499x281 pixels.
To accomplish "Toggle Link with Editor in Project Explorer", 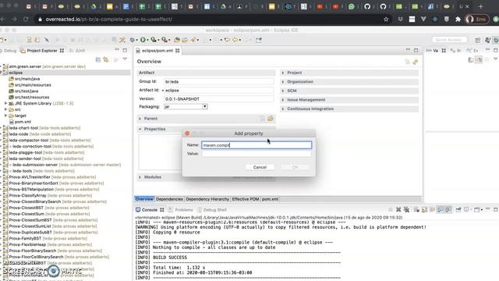I will 106,59.
